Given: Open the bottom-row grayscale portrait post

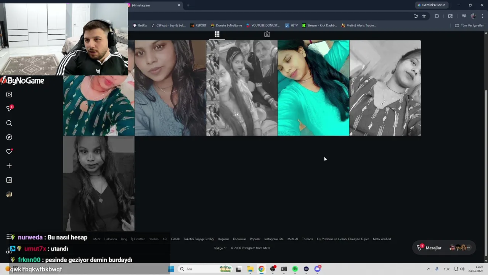Looking at the screenshot, I should 99,184.
